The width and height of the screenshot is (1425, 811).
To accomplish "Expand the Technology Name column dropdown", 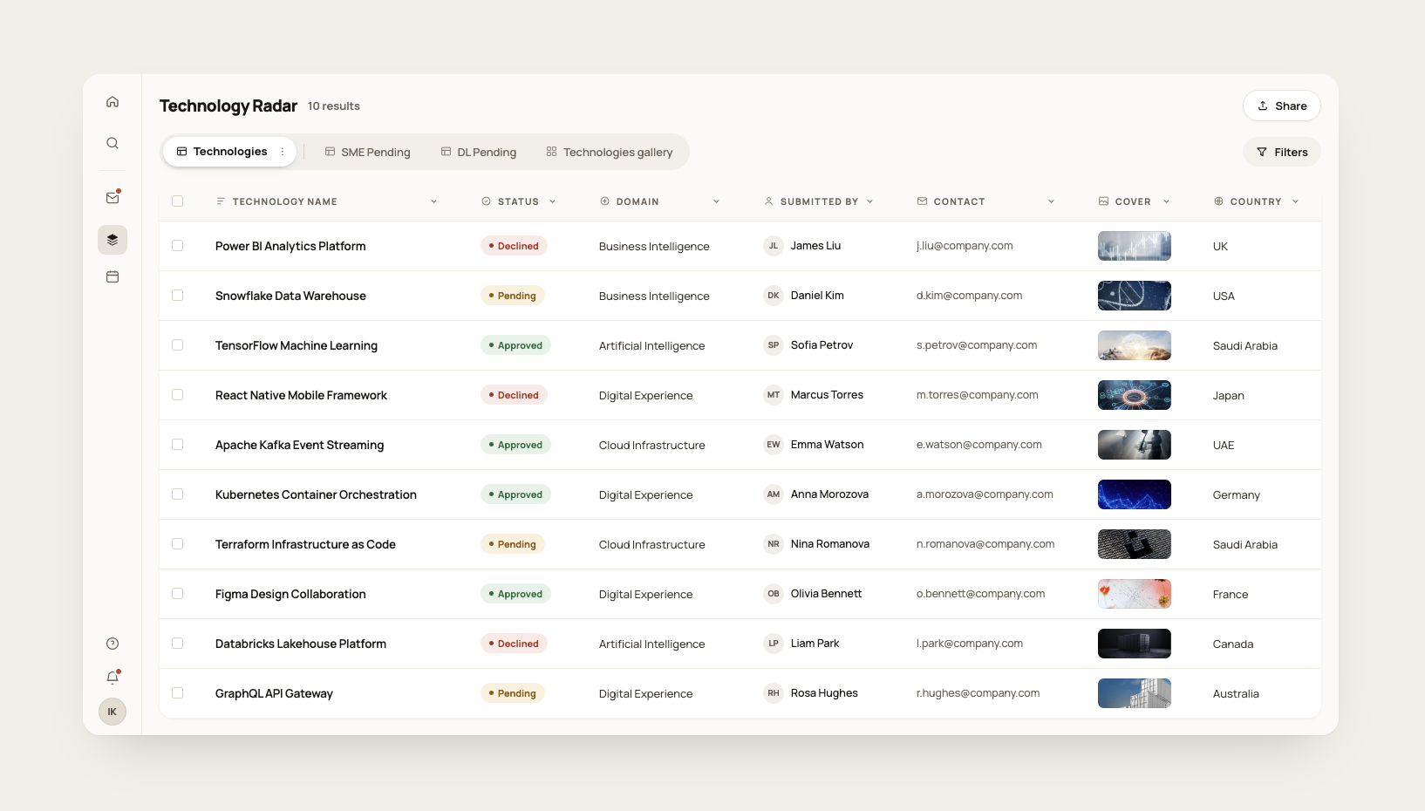I will pos(433,201).
